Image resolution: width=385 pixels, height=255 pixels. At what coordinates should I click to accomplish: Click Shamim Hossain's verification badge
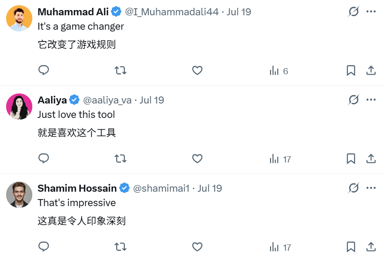pyautogui.click(x=124, y=188)
